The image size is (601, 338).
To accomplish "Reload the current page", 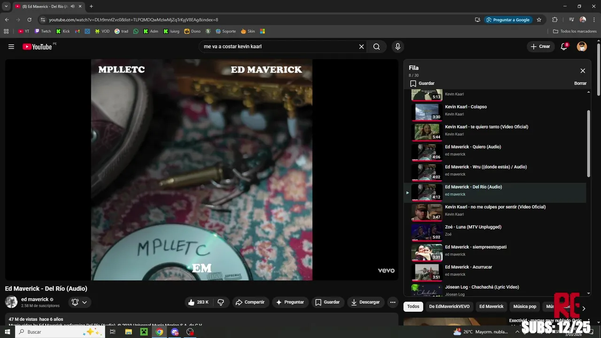I will 30,20.
